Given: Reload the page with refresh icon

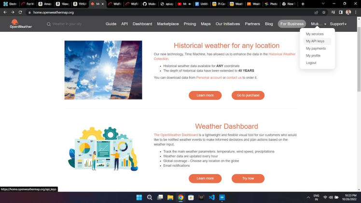Looking at the screenshot, I should coord(20,12).
